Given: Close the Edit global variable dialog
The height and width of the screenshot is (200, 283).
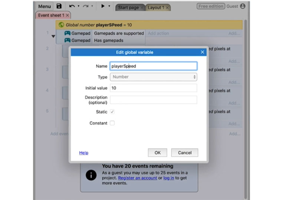Looking at the screenshot, I should click(202, 52).
